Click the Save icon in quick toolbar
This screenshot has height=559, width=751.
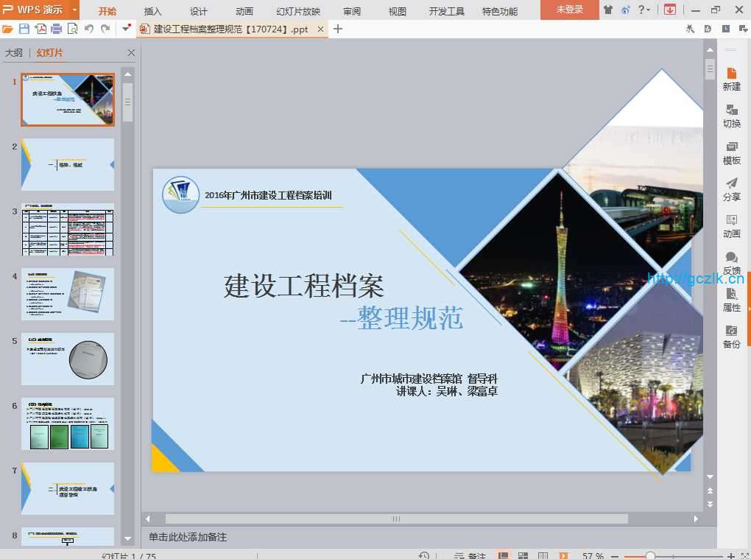24,29
